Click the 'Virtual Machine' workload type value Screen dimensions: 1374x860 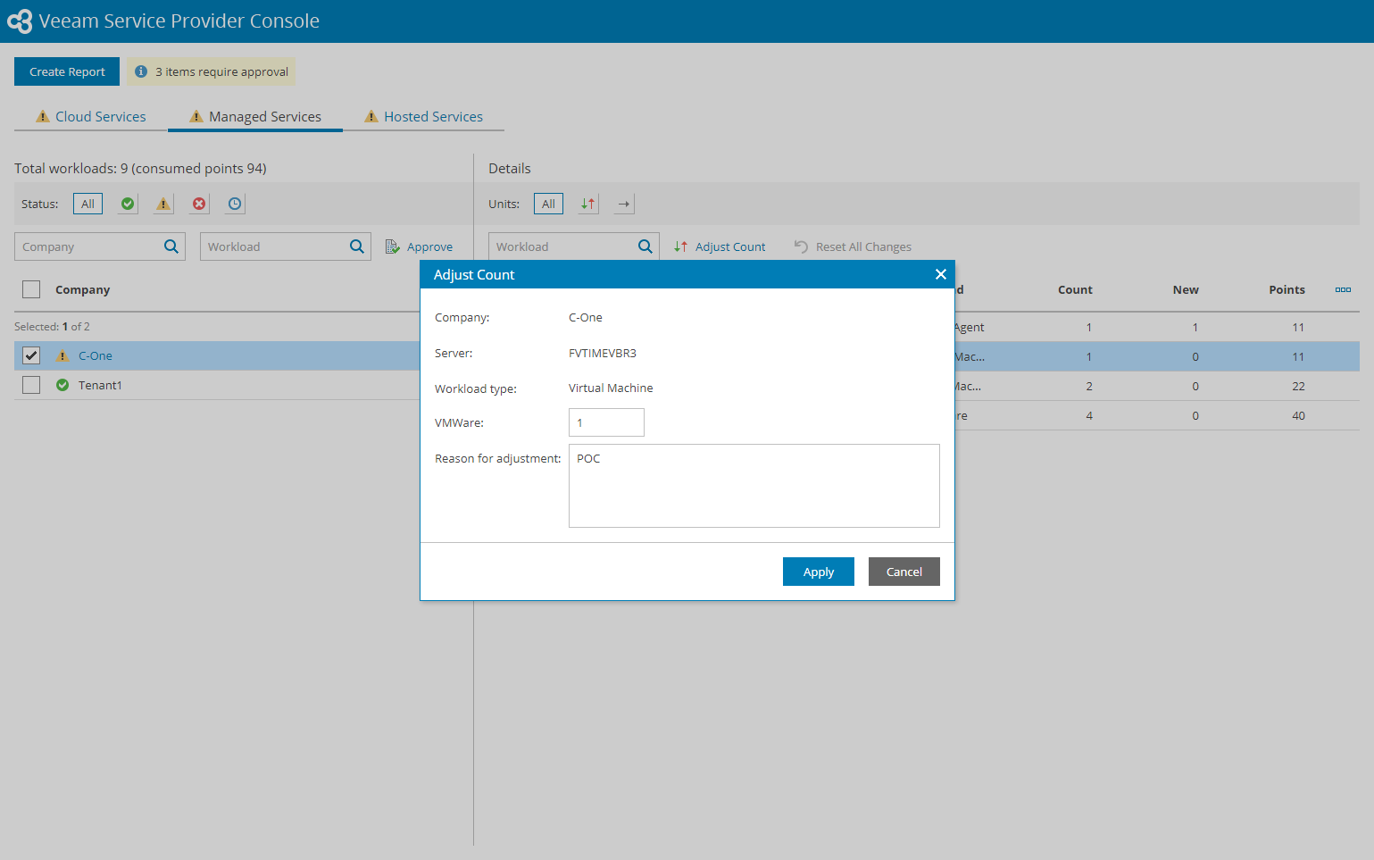pyautogui.click(x=611, y=388)
